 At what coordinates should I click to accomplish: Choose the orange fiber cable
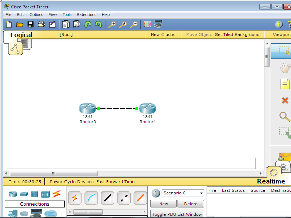pyautogui.click(x=140, y=198)
